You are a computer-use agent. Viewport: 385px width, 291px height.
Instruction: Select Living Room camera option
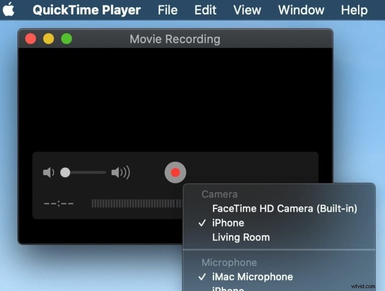[x=241, y=237]
